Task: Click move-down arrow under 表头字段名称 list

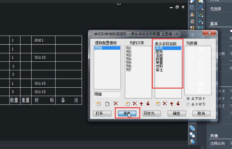Action: pyautogui.click(x=178, y=104)
